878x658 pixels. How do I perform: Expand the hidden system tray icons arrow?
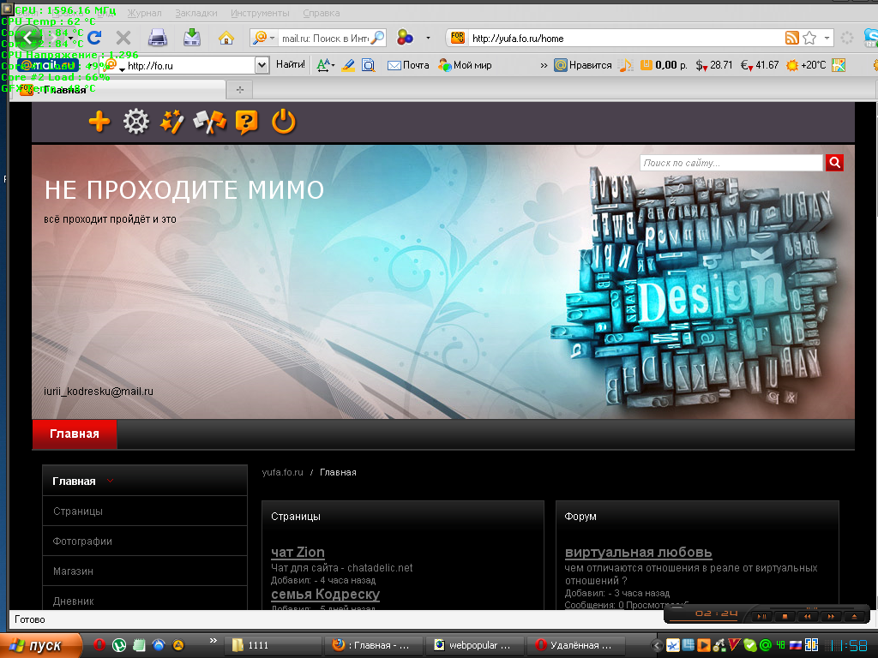[657, 644]
